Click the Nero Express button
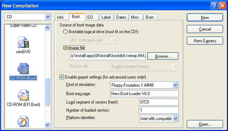 coord(205,41)
